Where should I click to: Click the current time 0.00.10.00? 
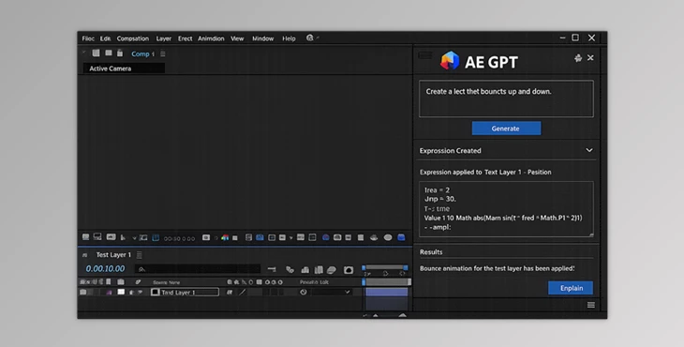(x=105, y=269)
